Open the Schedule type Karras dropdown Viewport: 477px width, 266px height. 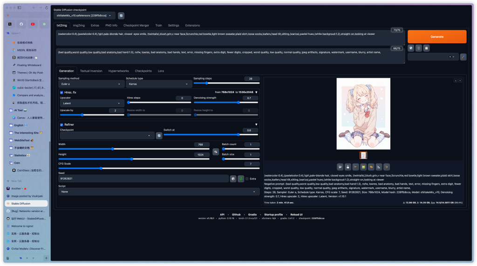point(157,84)
